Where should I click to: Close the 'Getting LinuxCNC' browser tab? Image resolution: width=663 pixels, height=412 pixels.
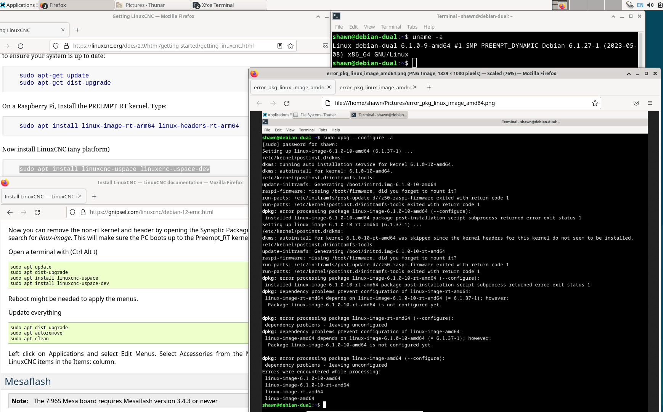pyautogui.click(x=63, y=30)
